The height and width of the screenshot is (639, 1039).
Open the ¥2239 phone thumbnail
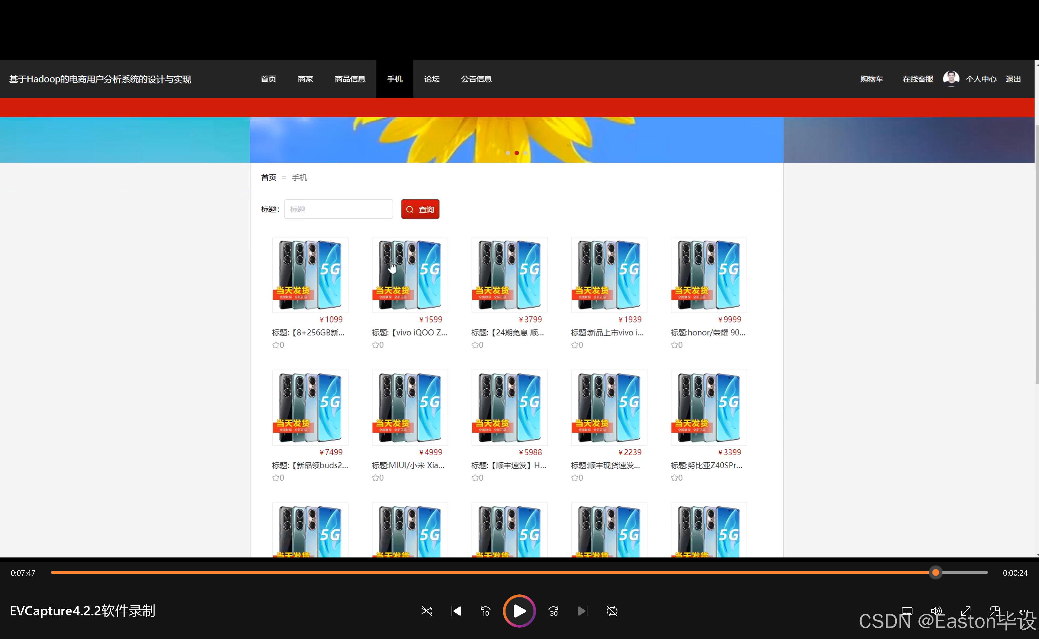609,407
